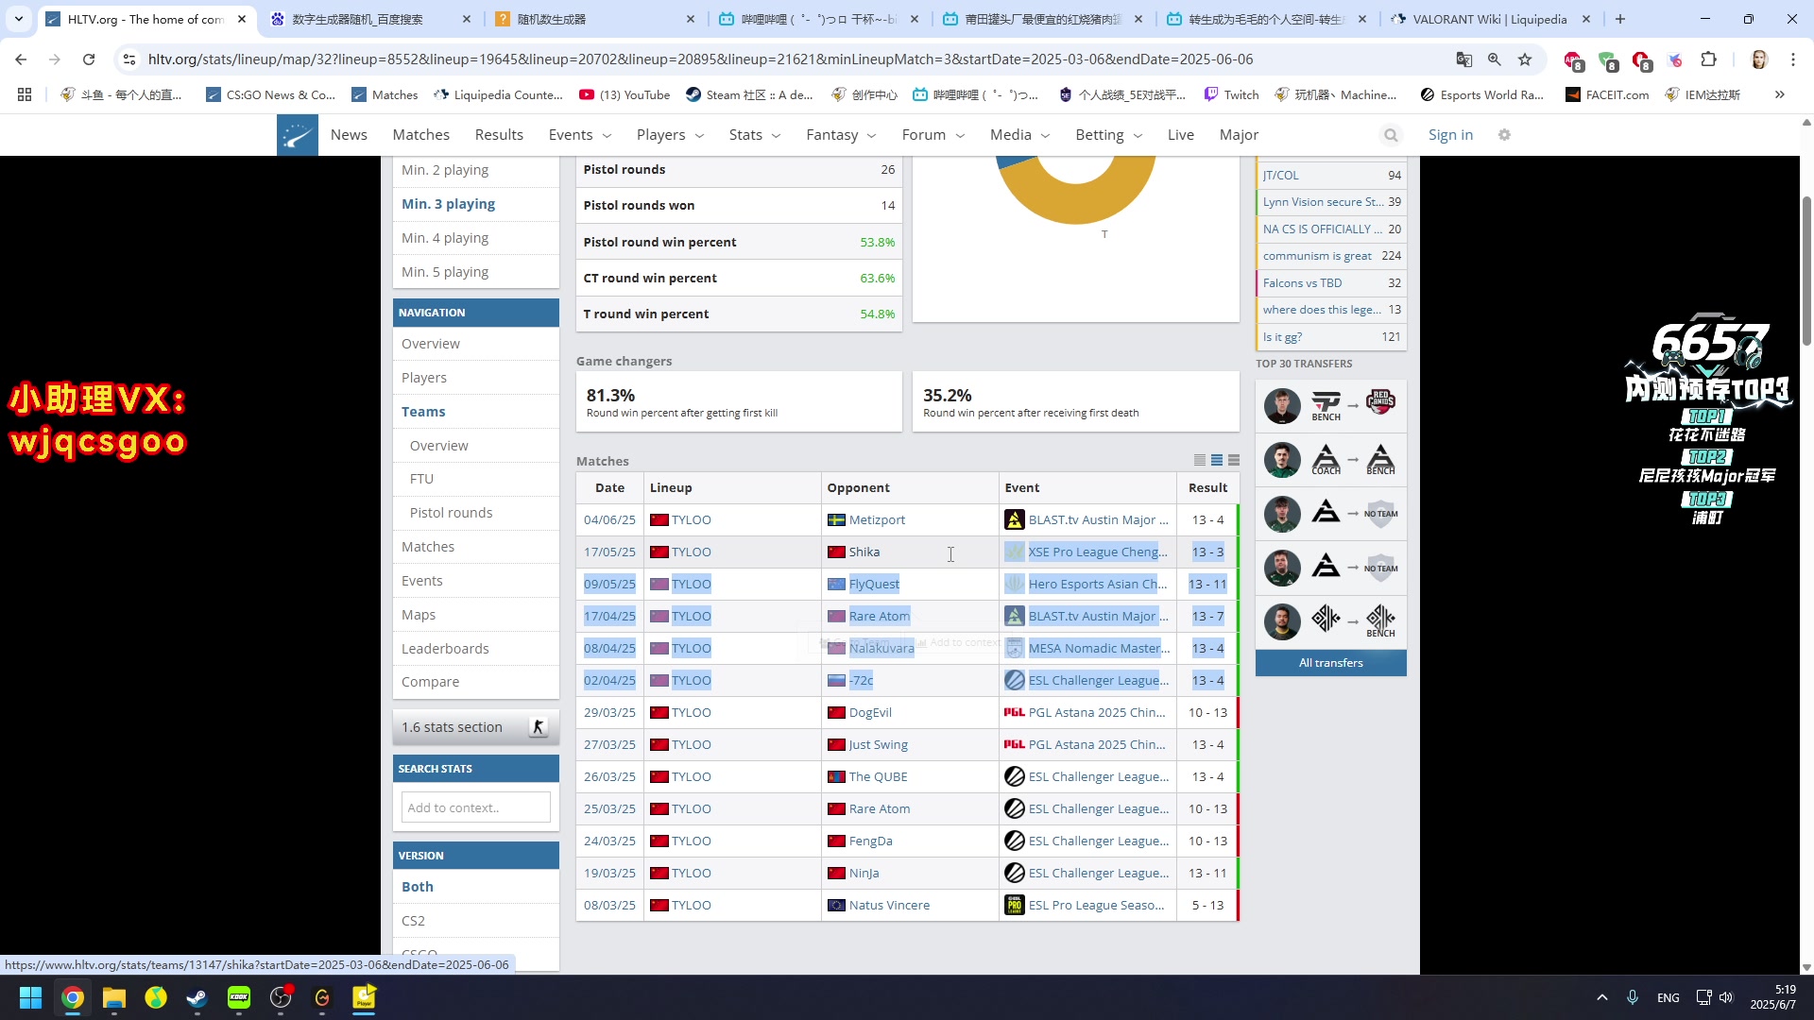Open the Chrome profile avatar
This screenshot has height=1020, width=1814.
point(1759,59)
